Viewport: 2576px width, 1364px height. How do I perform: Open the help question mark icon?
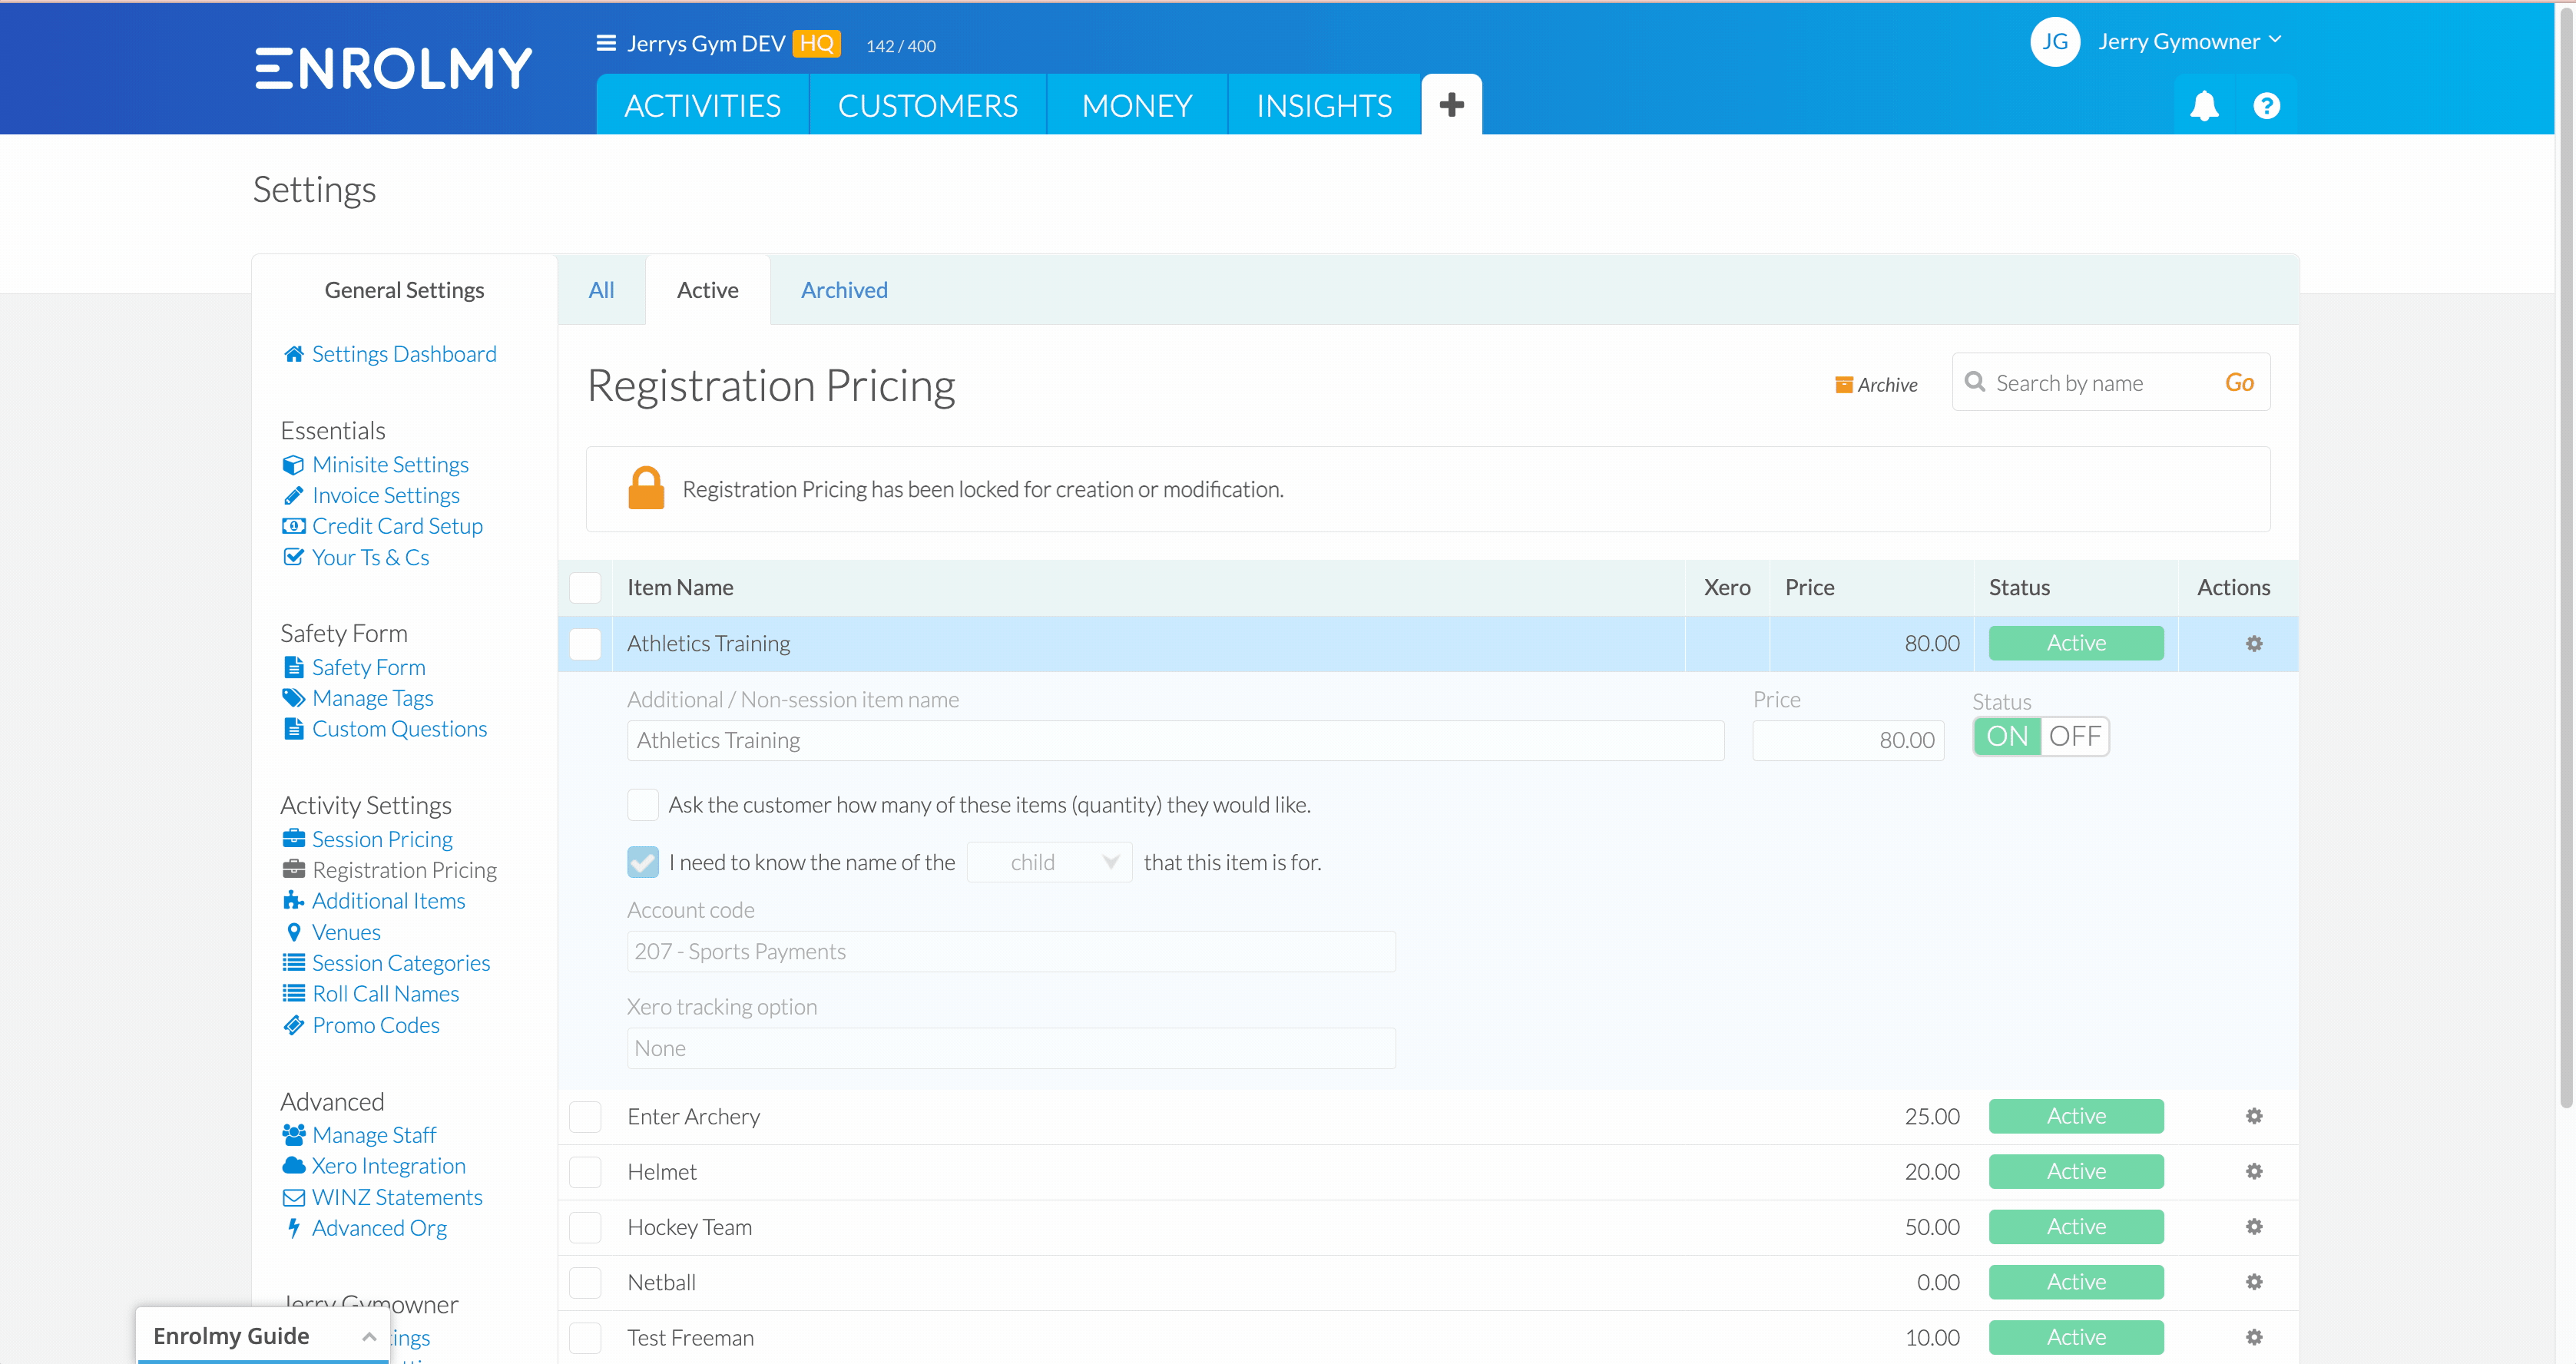pos(2266,105)
